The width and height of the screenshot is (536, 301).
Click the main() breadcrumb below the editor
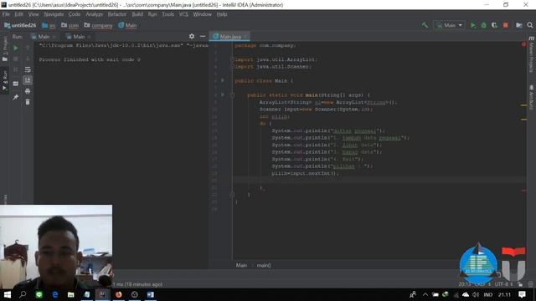264,265
